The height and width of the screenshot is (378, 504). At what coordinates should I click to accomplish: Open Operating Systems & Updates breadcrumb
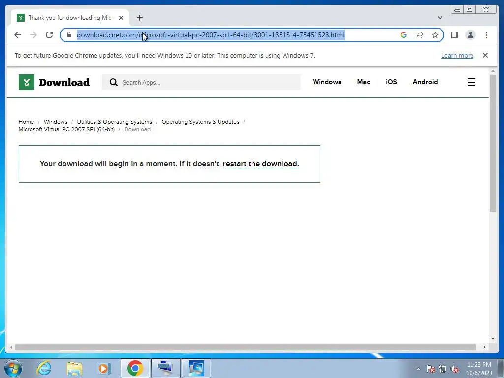(x=200, y=122)
